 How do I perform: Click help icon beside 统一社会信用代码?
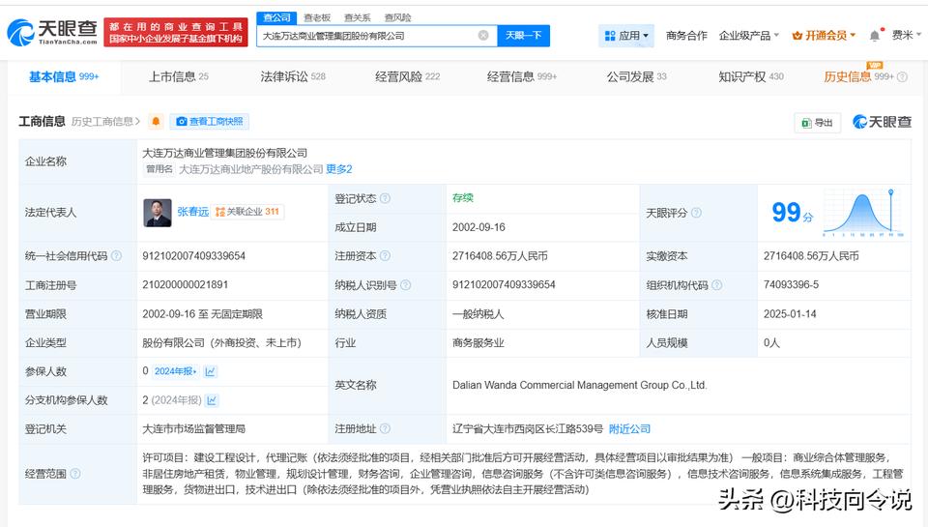(x=117, y=256)
